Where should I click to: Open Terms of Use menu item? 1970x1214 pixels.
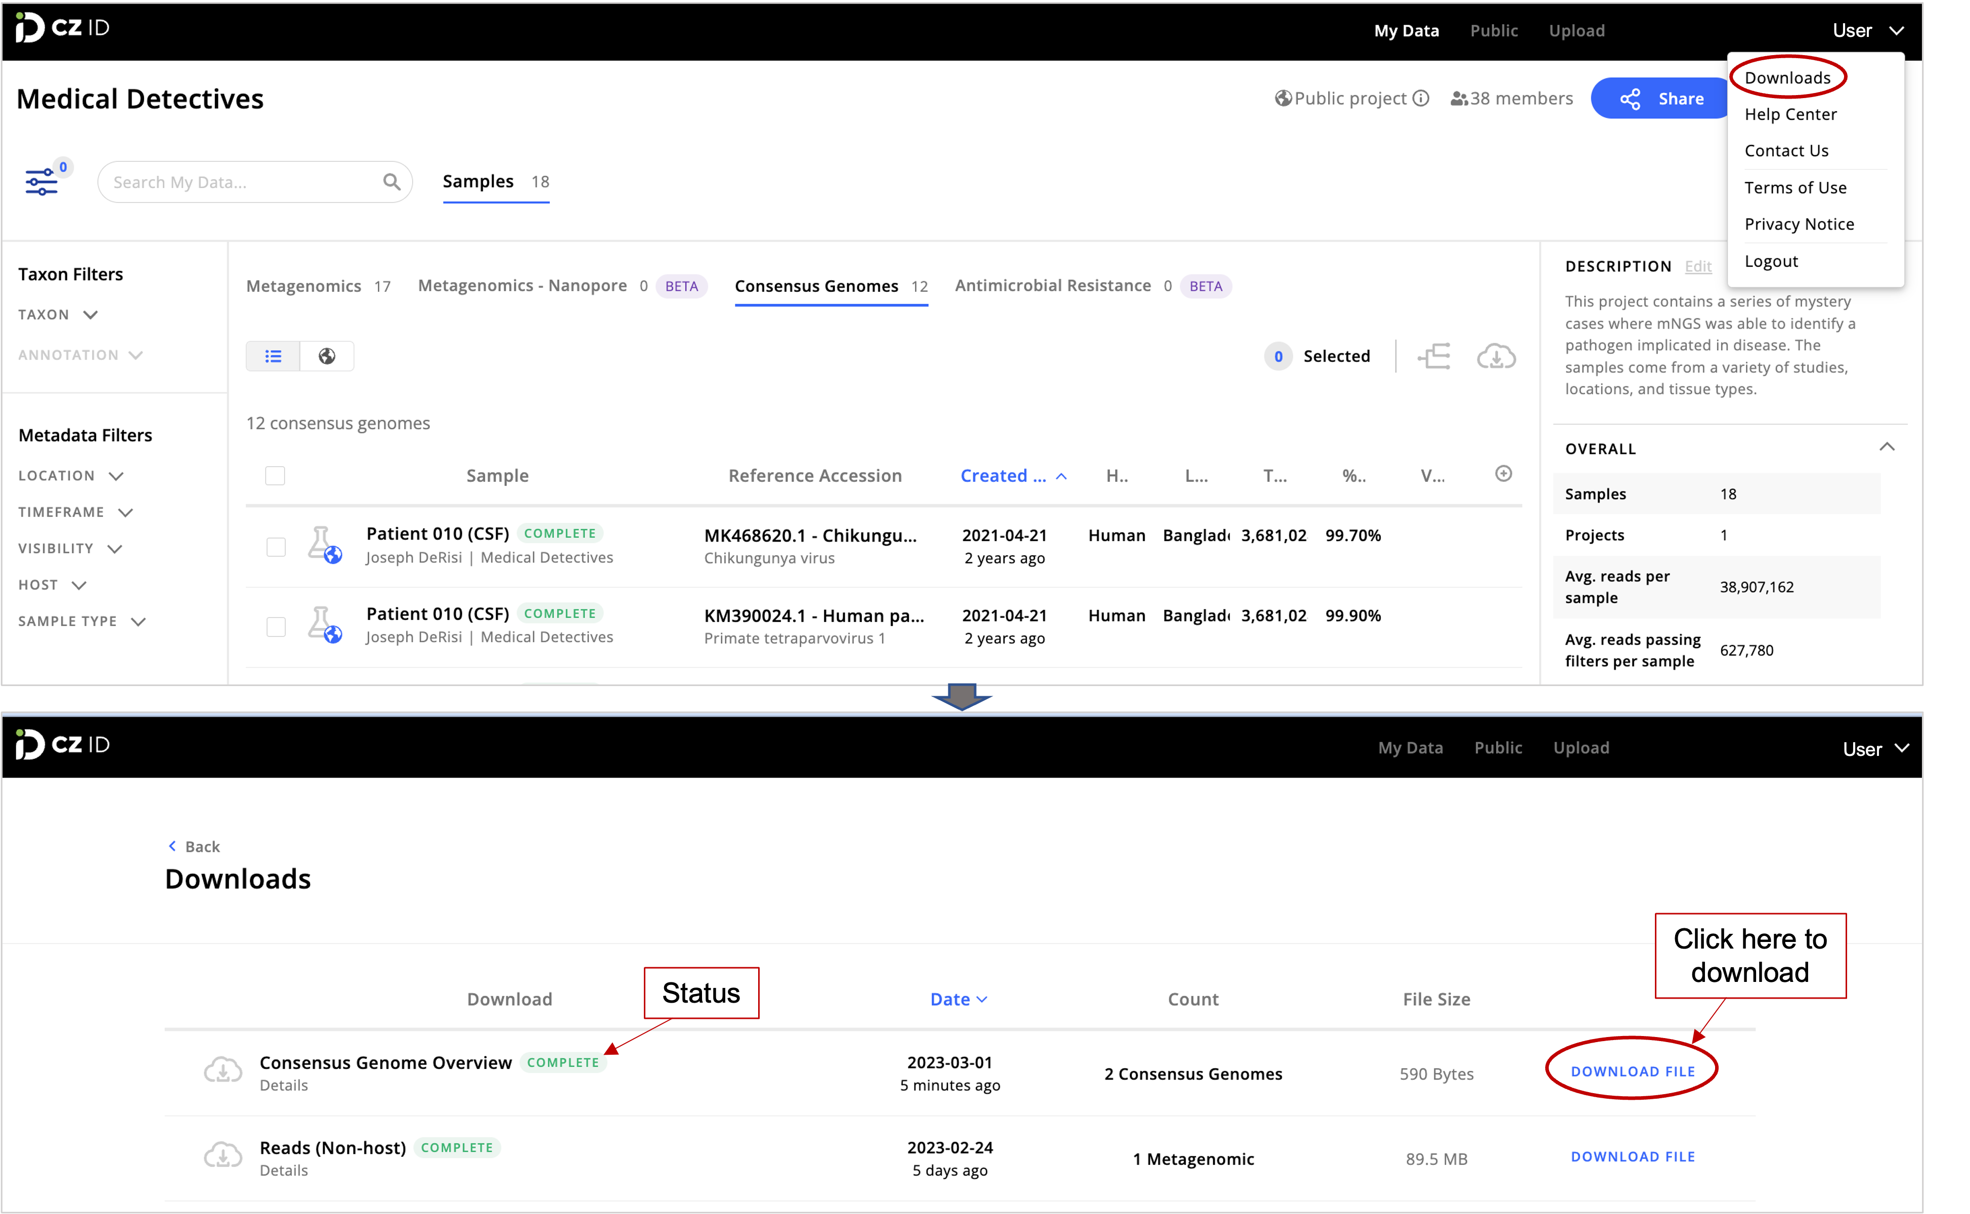coord(1796,188)
